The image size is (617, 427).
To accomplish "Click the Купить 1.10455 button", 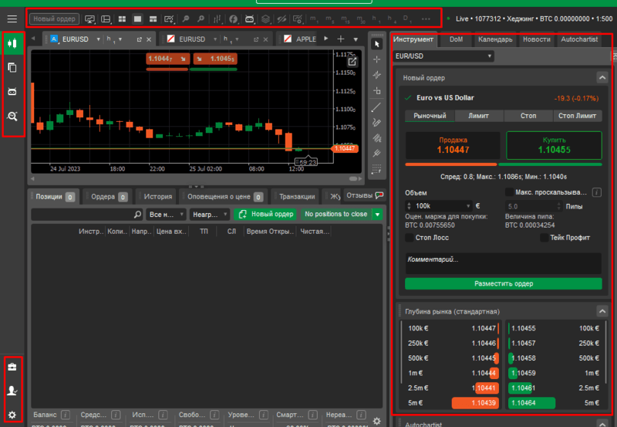I will click(554, 145).
